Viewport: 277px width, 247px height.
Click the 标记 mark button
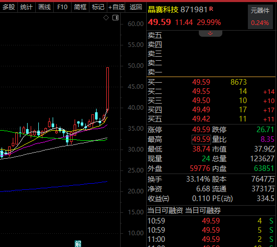click(x=98, y=7)
